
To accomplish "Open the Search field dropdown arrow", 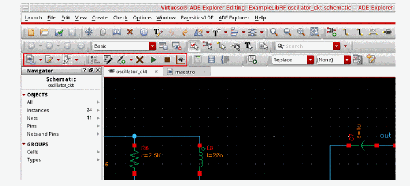I will click(336, 46).
